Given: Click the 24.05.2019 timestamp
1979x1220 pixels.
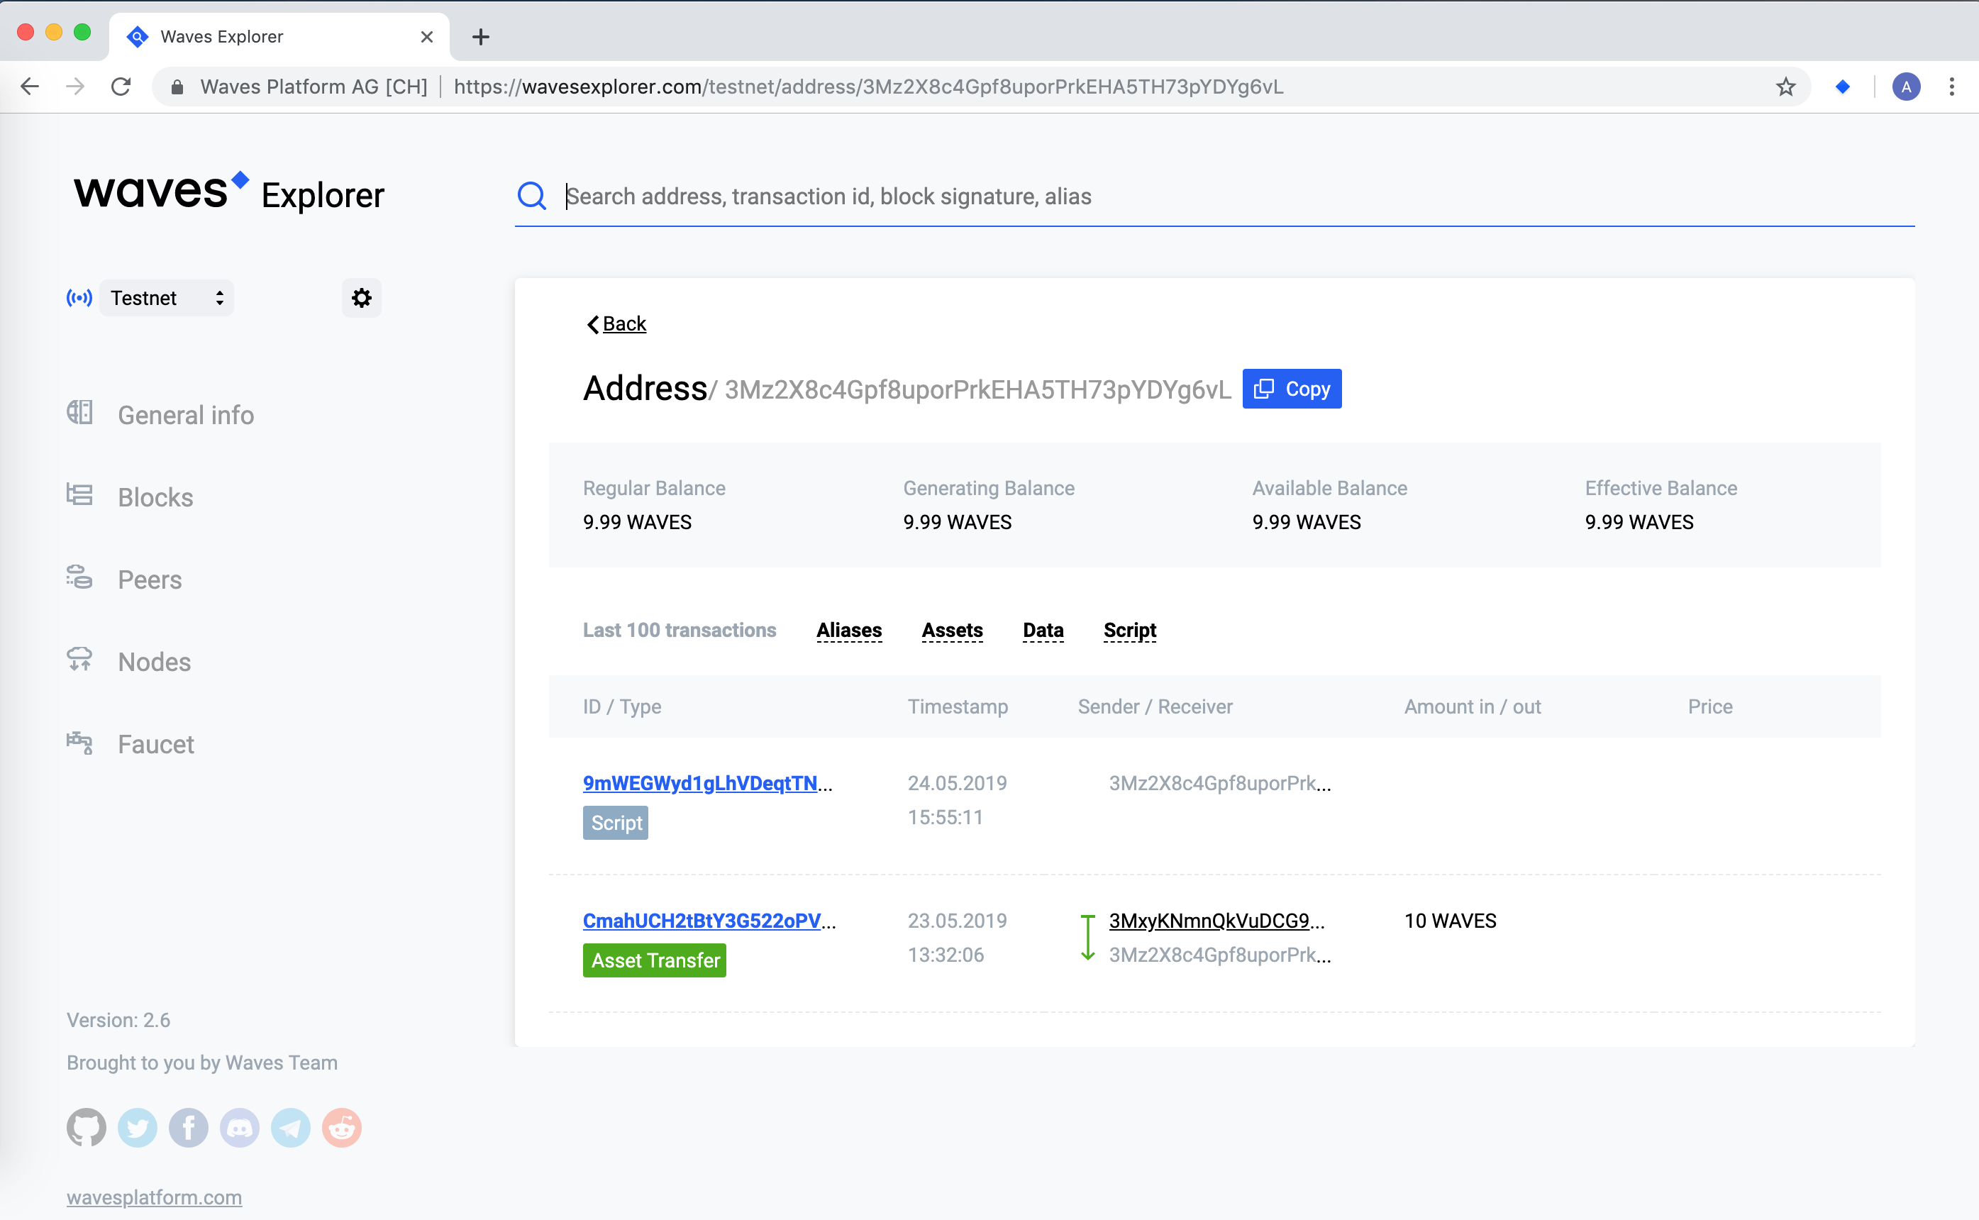Looking at the screenshot, I should coord(957,782).
